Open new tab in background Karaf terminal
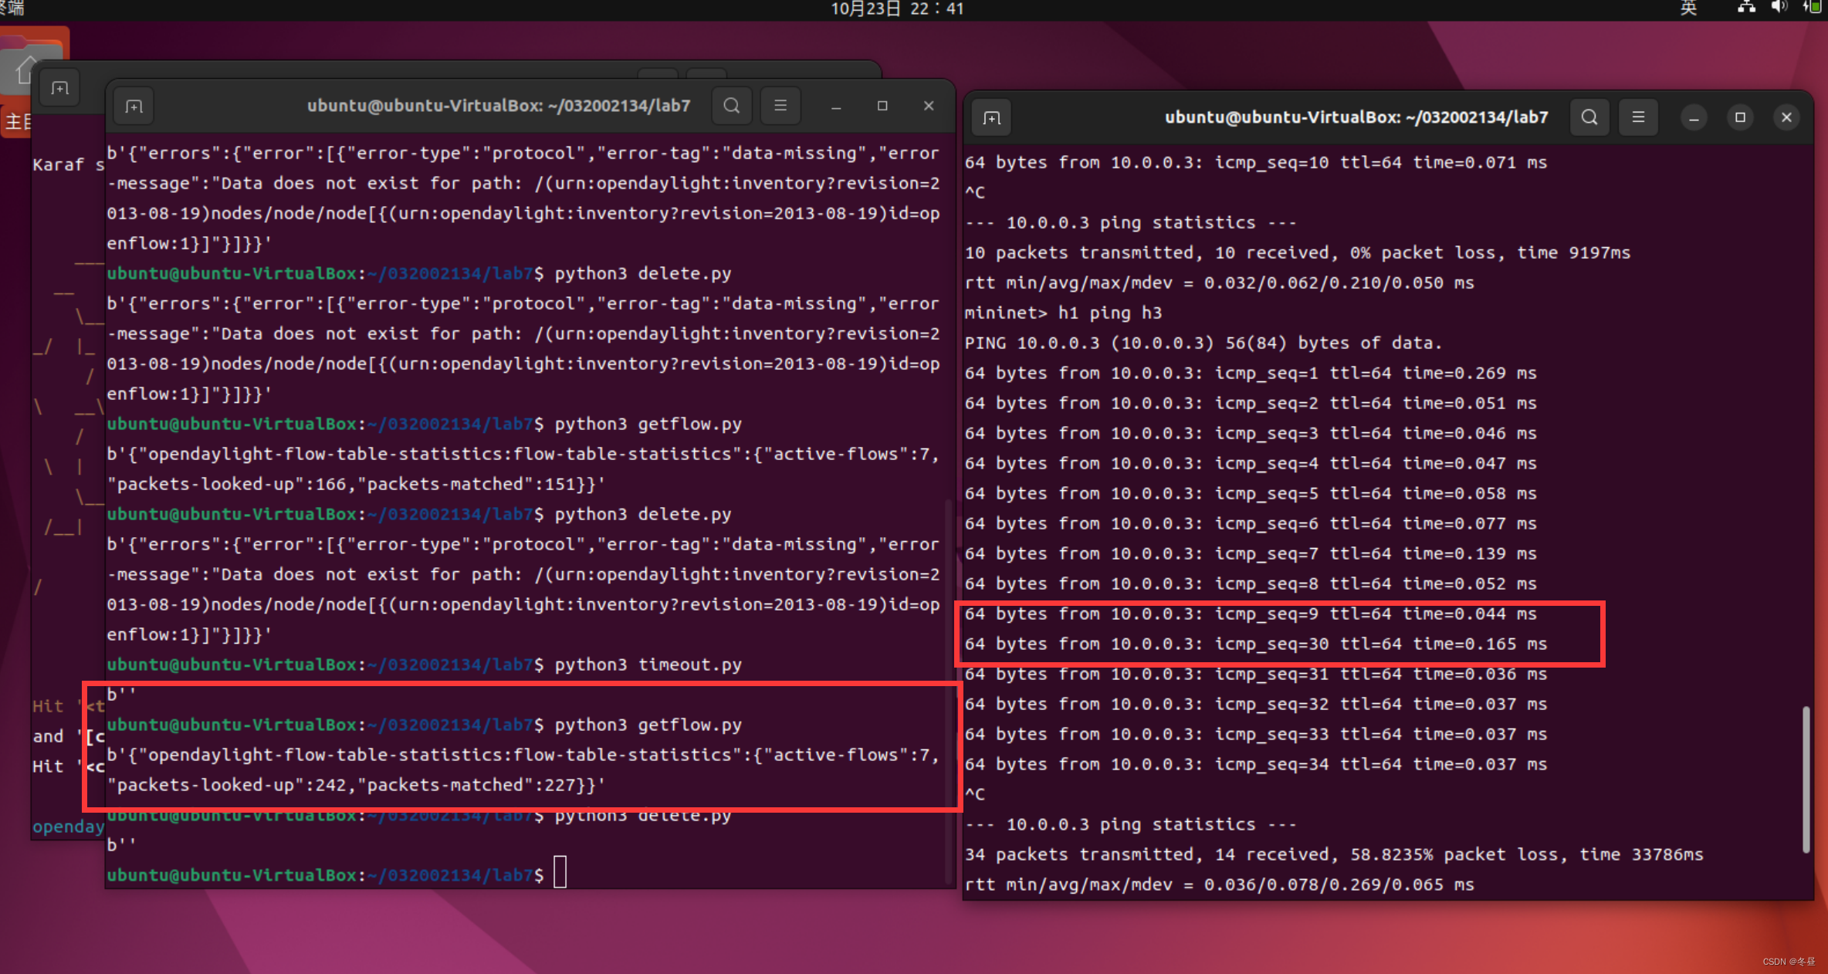This screenshot has height=974, width=1828. 60,89
